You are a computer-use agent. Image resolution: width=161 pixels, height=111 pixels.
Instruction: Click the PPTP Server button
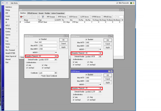coord(62,17)
